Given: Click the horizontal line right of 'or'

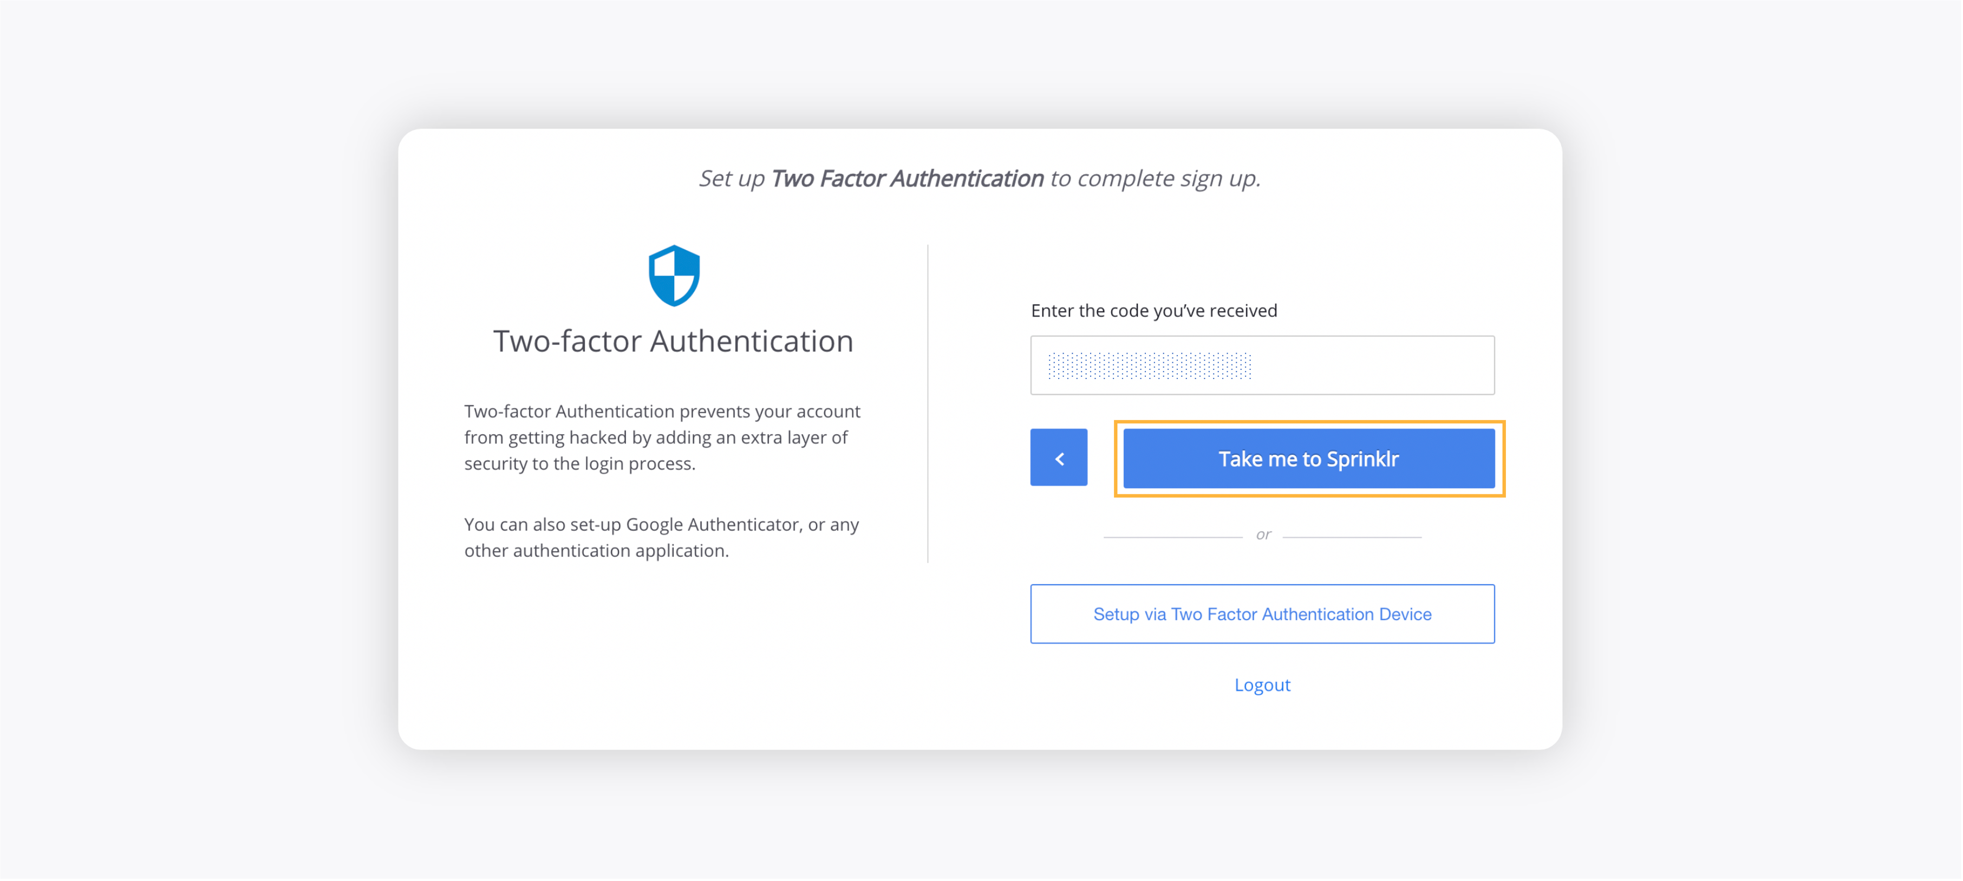Looking at the screenshot, I should pos(1352,537).
